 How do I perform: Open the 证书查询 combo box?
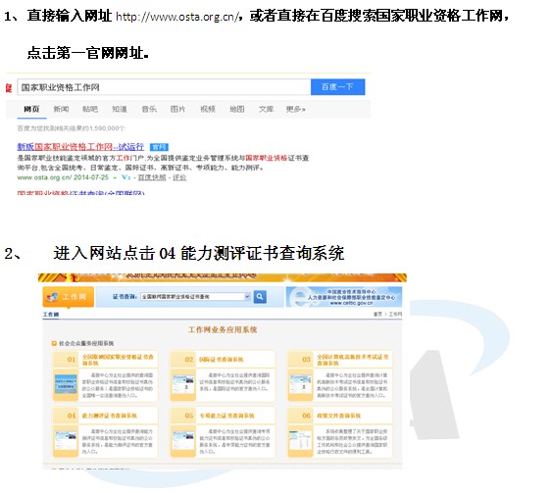tap(196, 297)
